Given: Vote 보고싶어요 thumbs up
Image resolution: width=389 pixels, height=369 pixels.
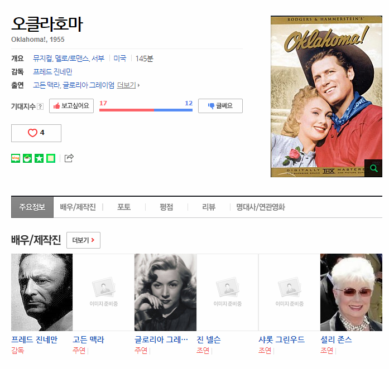Looking at the screenshot, I should point(71,106).
